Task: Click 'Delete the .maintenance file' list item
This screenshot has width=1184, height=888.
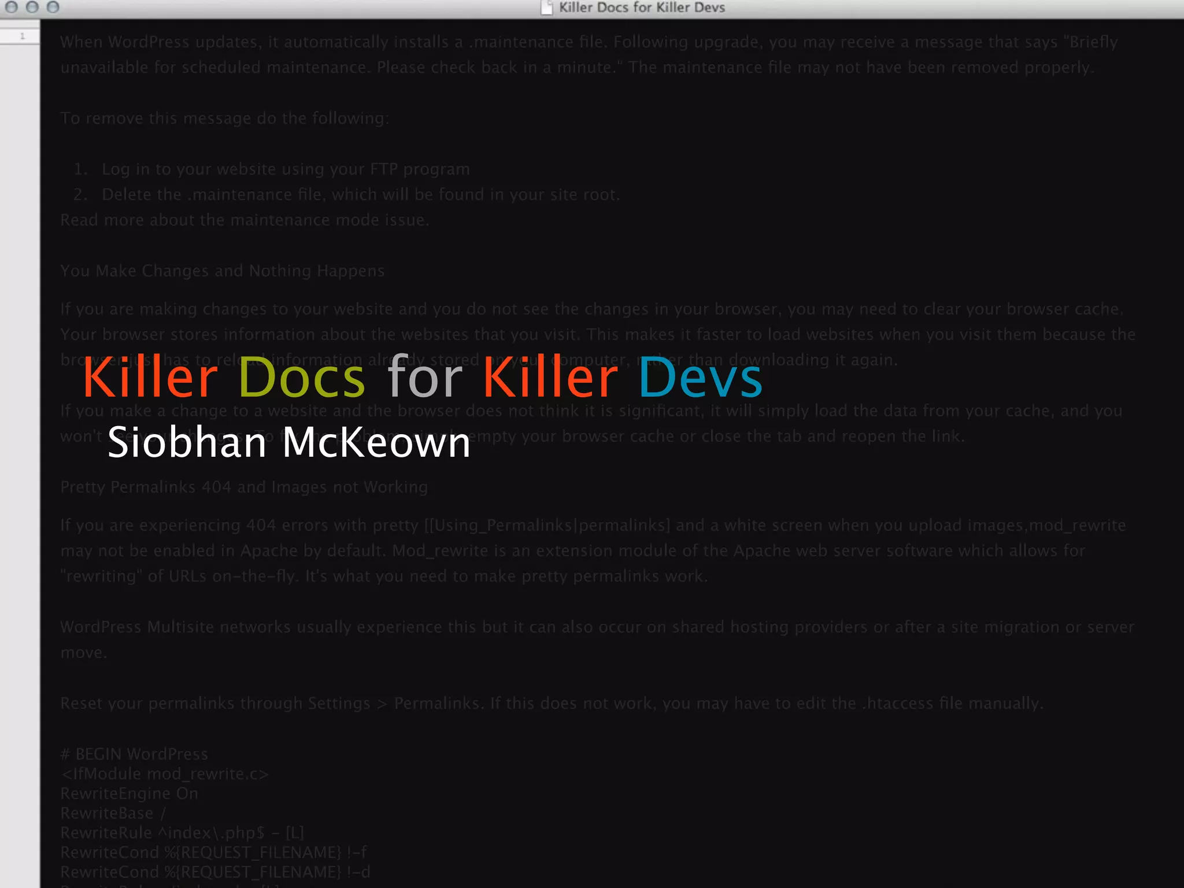Action: (360, 195)
